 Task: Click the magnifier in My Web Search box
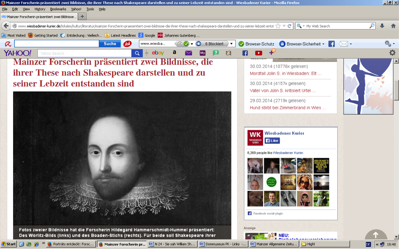point(372,26)
